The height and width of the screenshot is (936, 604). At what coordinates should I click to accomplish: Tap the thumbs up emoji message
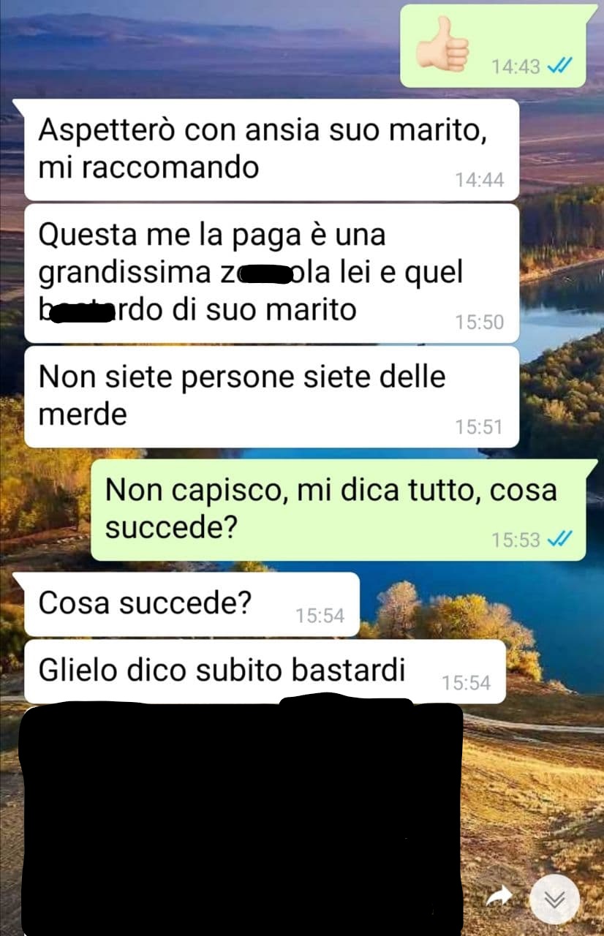499,46
